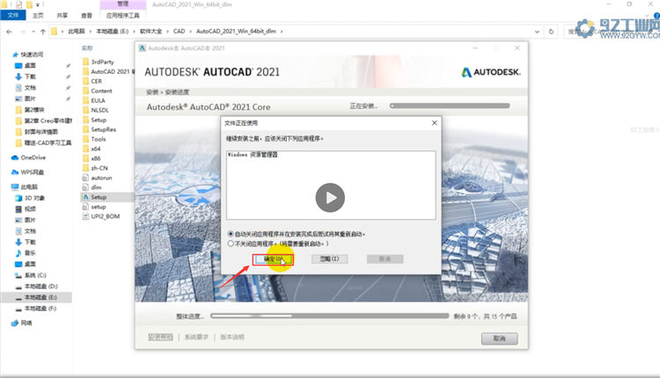The height and width of the screenshot is (378, 660).
Task: Select Windows 资源管理器 in the application list
Action: click(x=253, y=155)
